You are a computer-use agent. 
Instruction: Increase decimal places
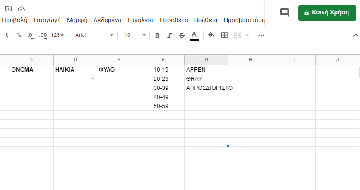[43, 35]
